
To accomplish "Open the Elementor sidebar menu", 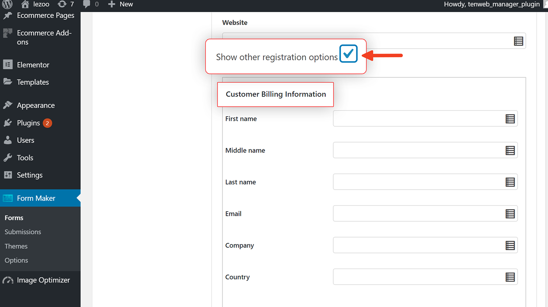I will tap(33, 65).
